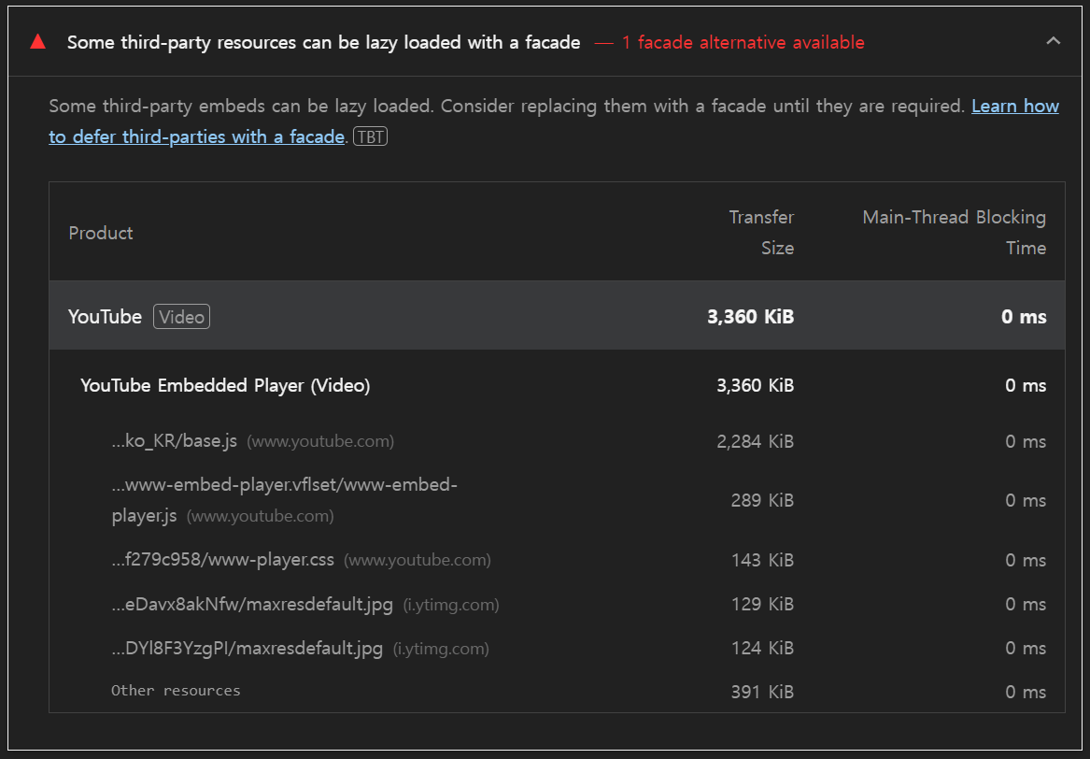Click the 391 KiB size value
This screenshot has width=1090, height=759.
pyautogui.click(x=762, y=693)
